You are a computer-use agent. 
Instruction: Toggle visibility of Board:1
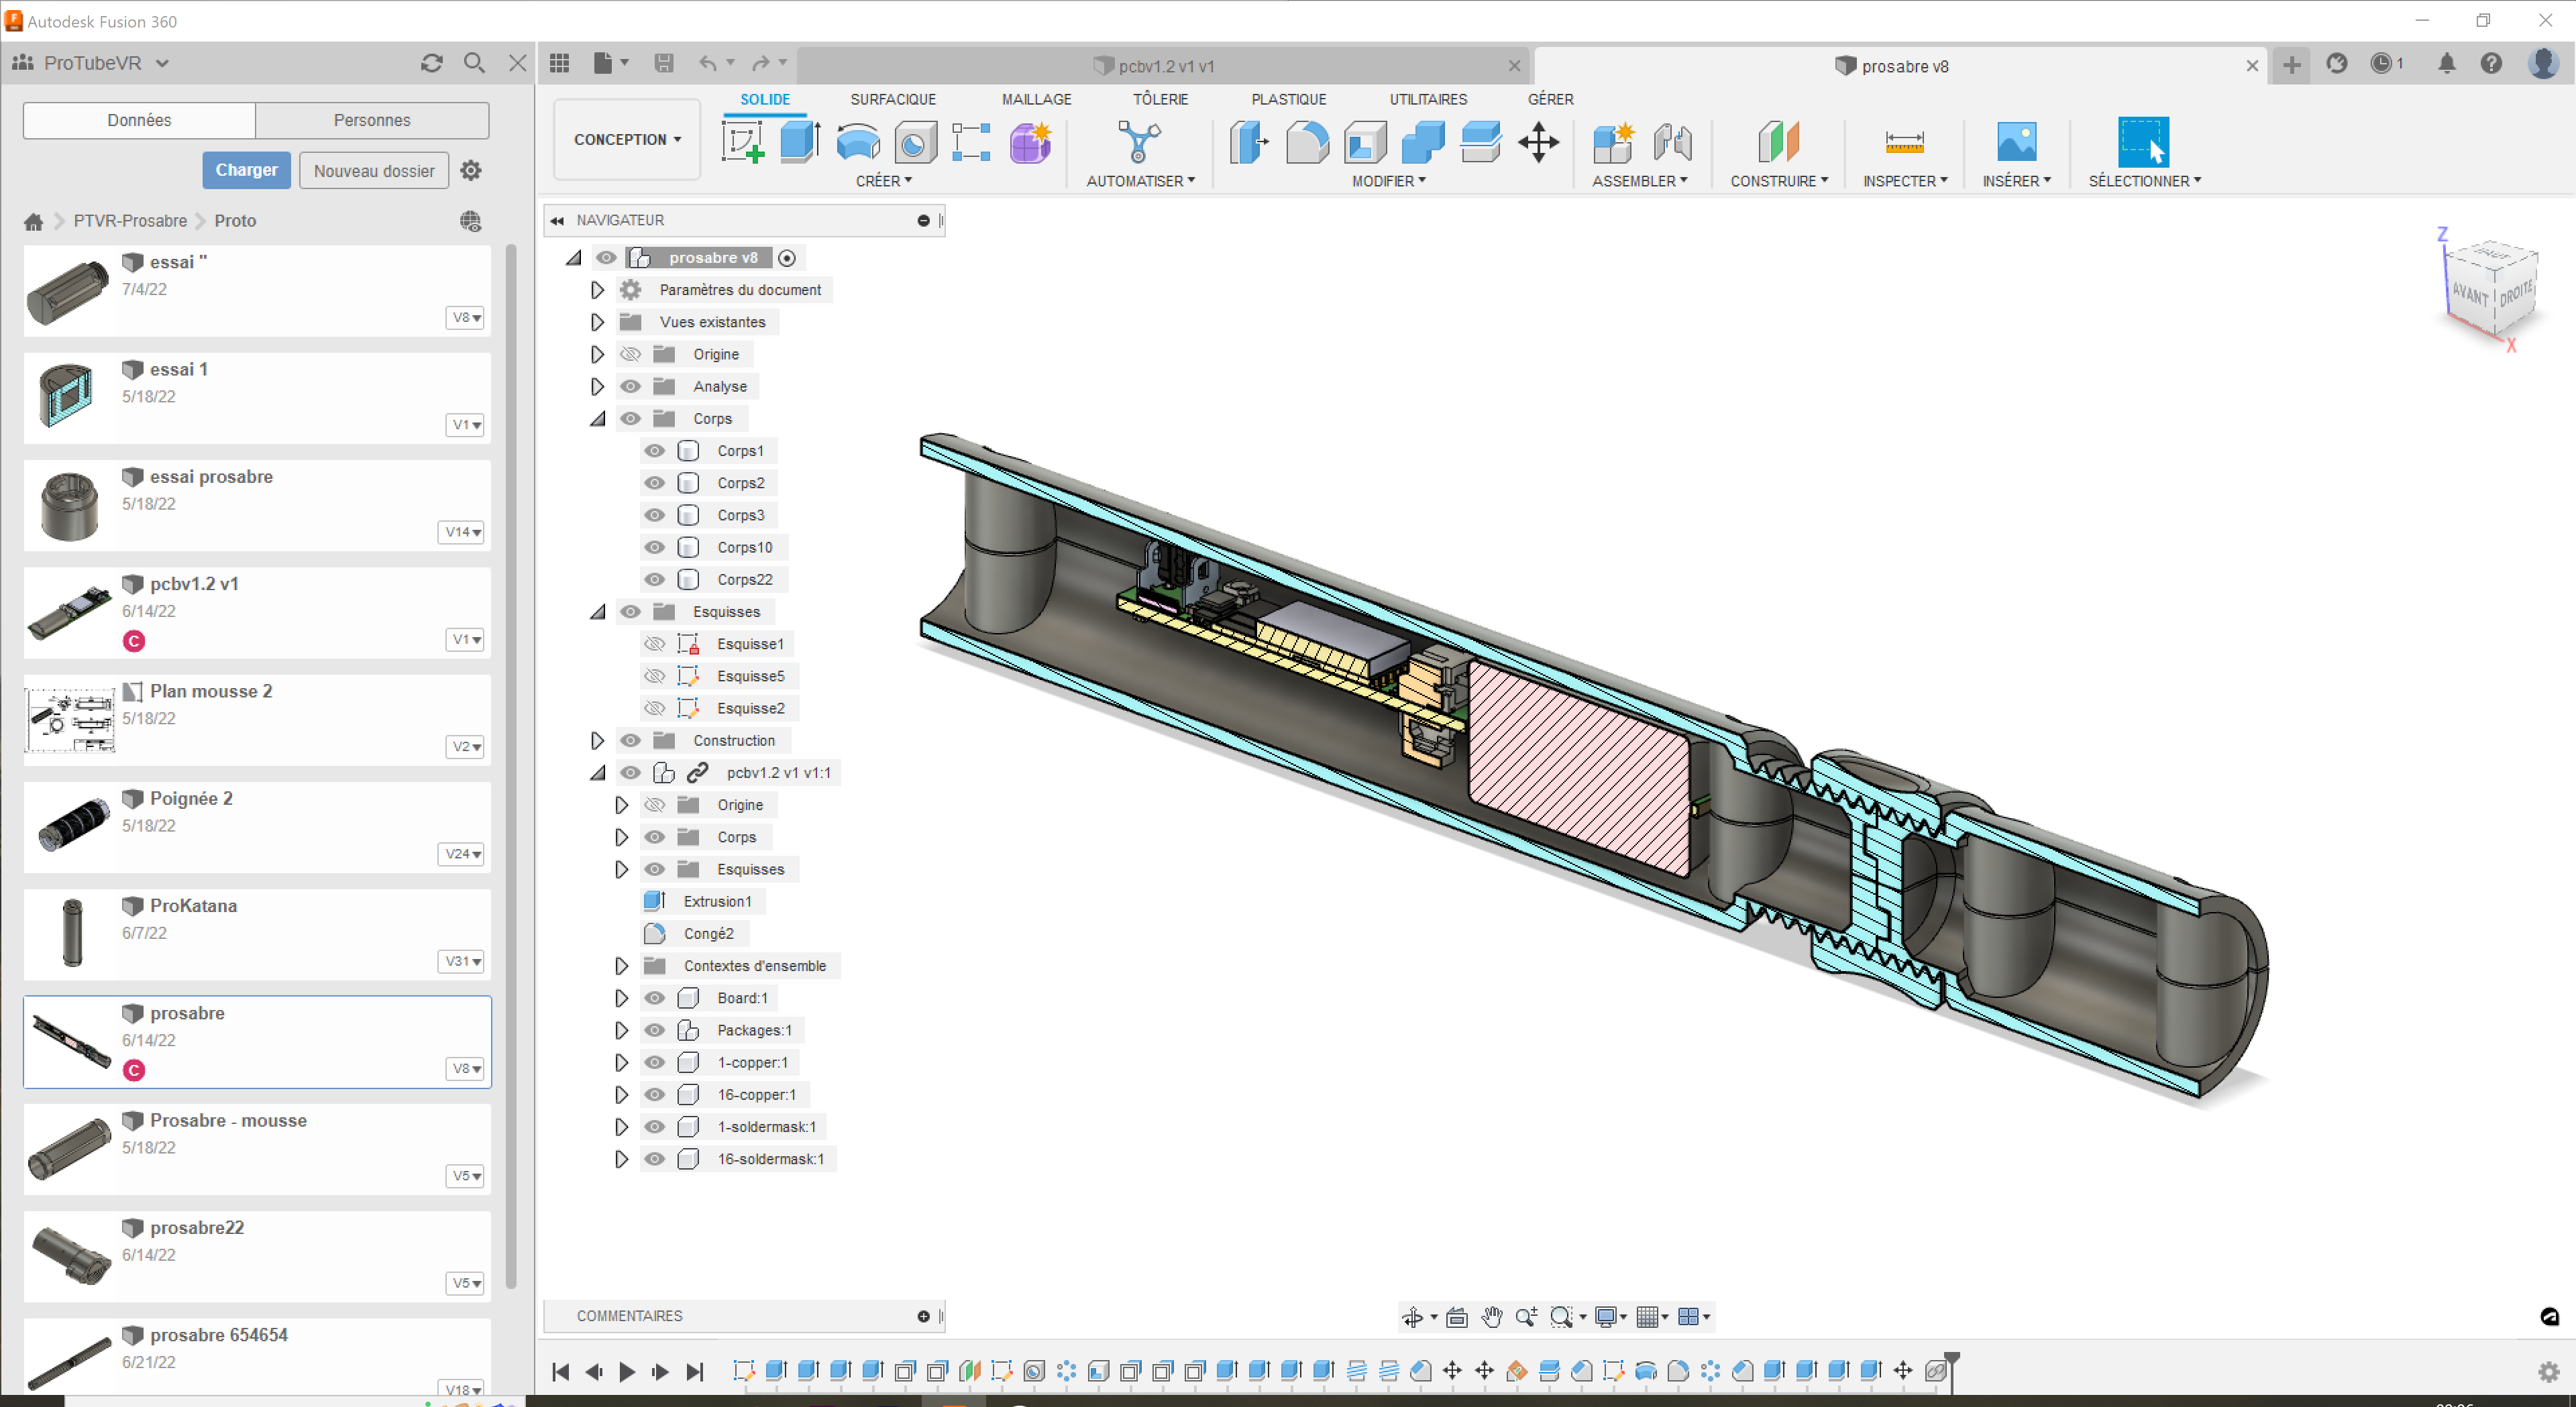pyautogui.click(x=654, y=998)
